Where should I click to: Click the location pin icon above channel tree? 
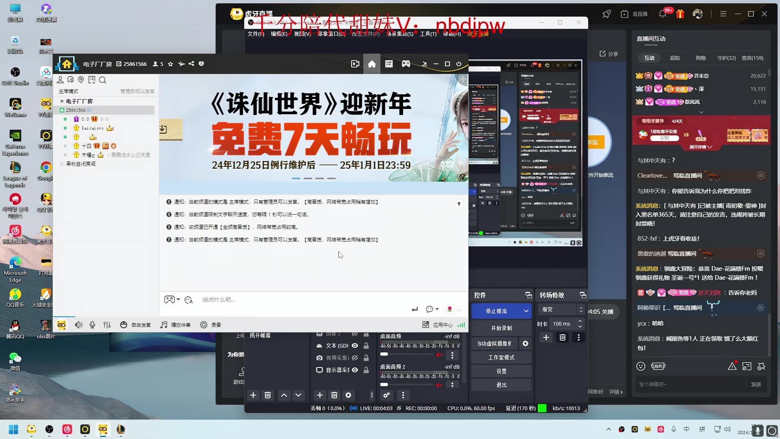(81, 80)
